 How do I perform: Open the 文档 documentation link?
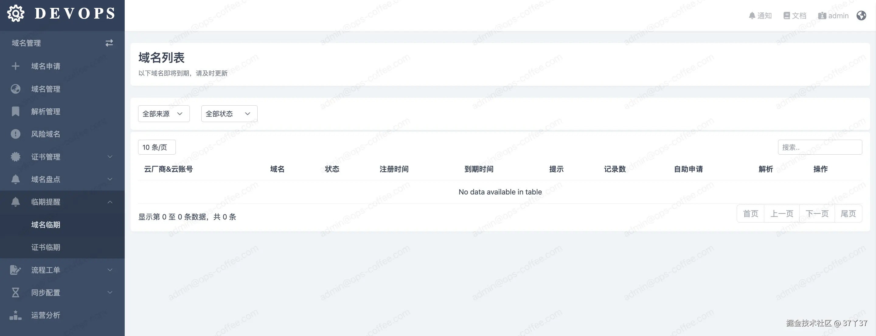click(795, 16)
